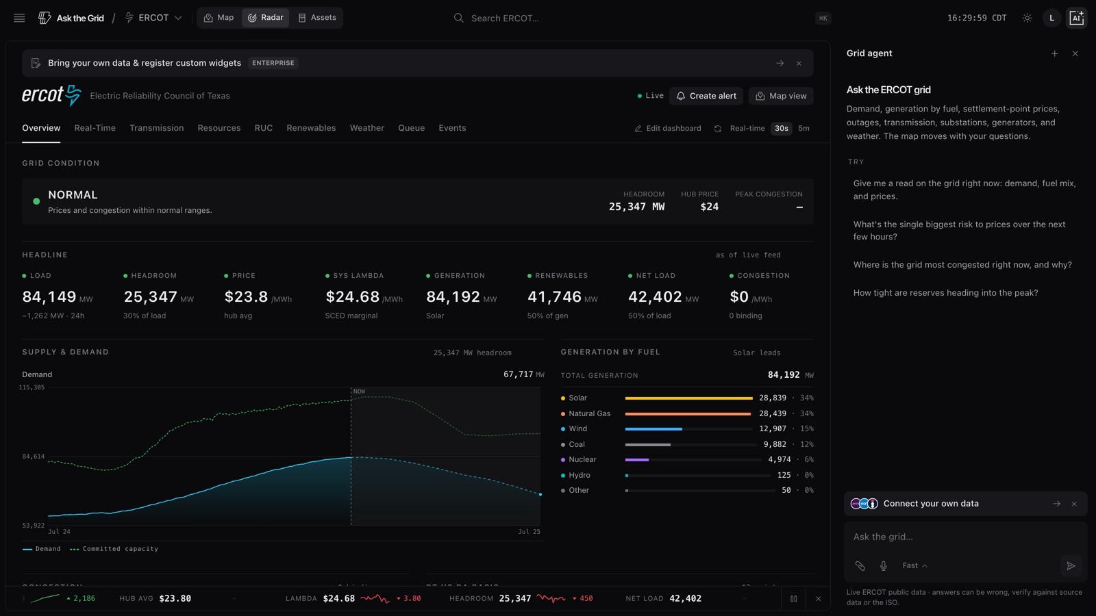This screenshot has width=1096, height=616.
Task: Select the Radar view mode
Action: click(x=265, y=18)
